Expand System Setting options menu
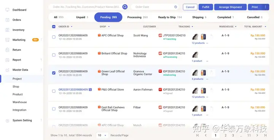The width and height of the screenshot is (274, 140). click(41, 120)
